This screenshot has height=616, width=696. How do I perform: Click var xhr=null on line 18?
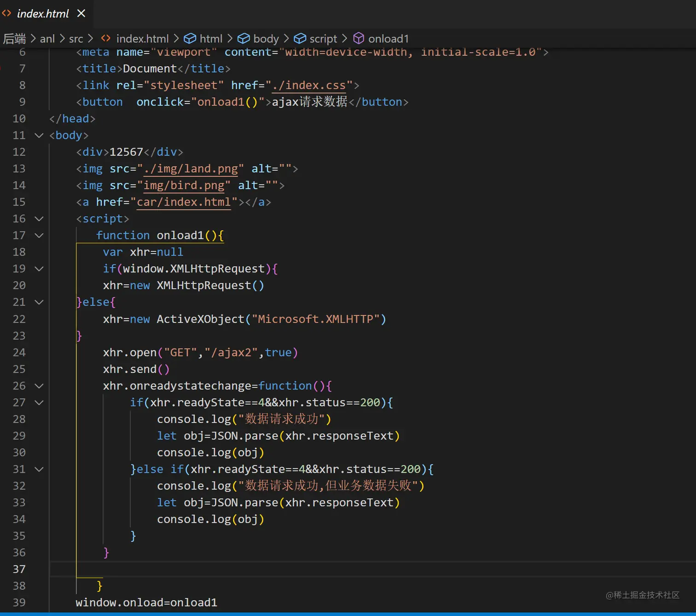pos(143,252)
